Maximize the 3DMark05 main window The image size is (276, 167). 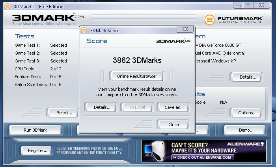pos(248,6)
